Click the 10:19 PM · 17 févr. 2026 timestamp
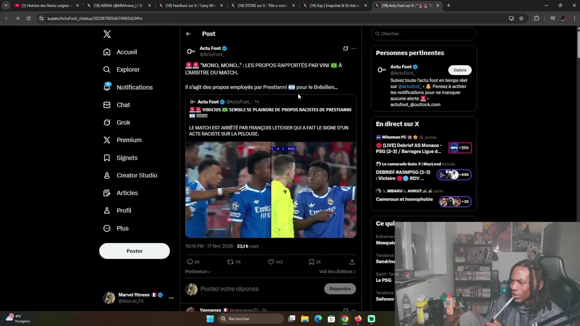Image resolution: width=580 pixels, height=326 pixels. [x=209, y=246]
